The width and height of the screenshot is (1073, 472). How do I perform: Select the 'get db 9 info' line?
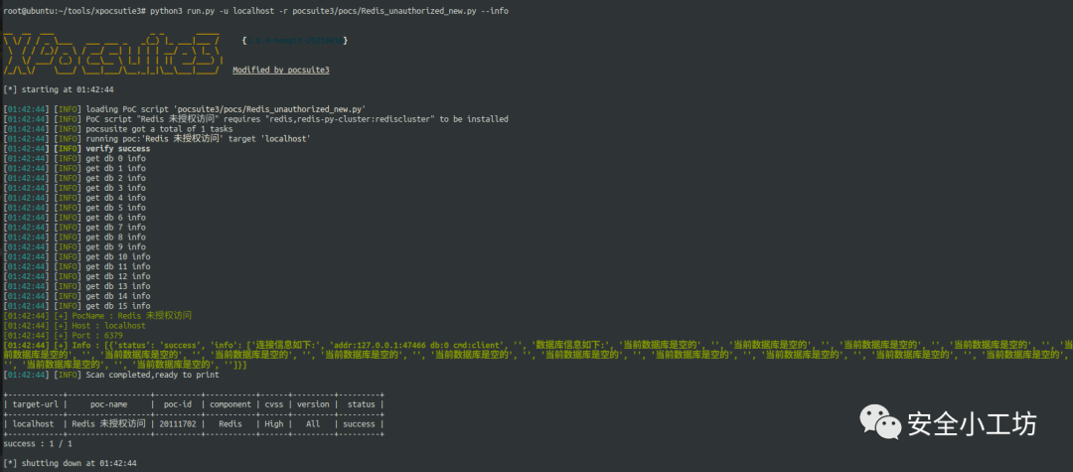pos(75,247)
